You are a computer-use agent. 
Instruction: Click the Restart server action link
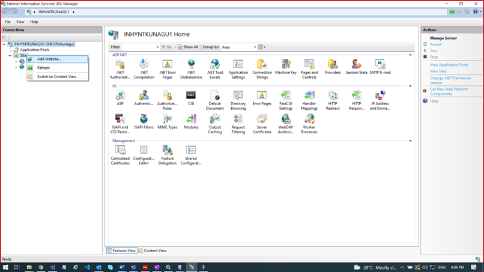coord(435,44)
